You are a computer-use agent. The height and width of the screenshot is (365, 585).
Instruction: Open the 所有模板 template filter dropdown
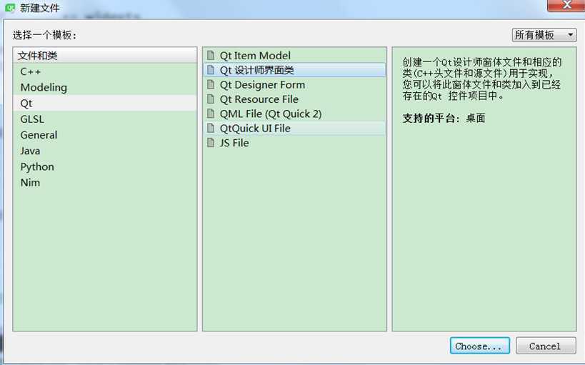544,35
